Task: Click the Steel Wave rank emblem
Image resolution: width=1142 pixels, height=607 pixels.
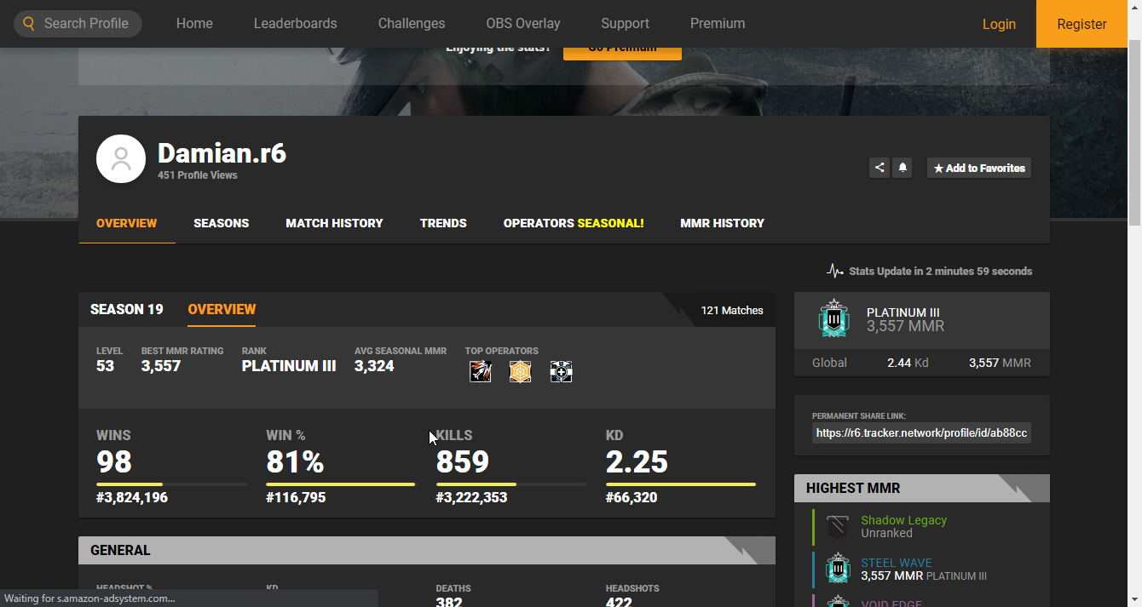Action: pyautogui.click(x=838, y=569)
